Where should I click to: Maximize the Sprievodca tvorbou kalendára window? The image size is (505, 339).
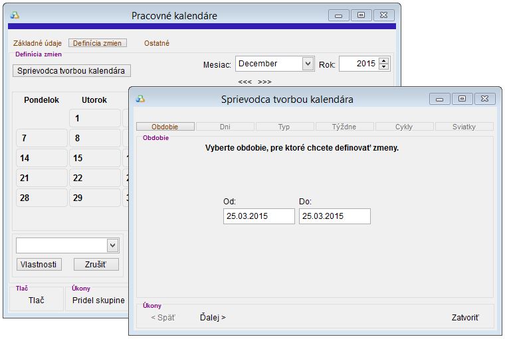(x=462, y=99)
